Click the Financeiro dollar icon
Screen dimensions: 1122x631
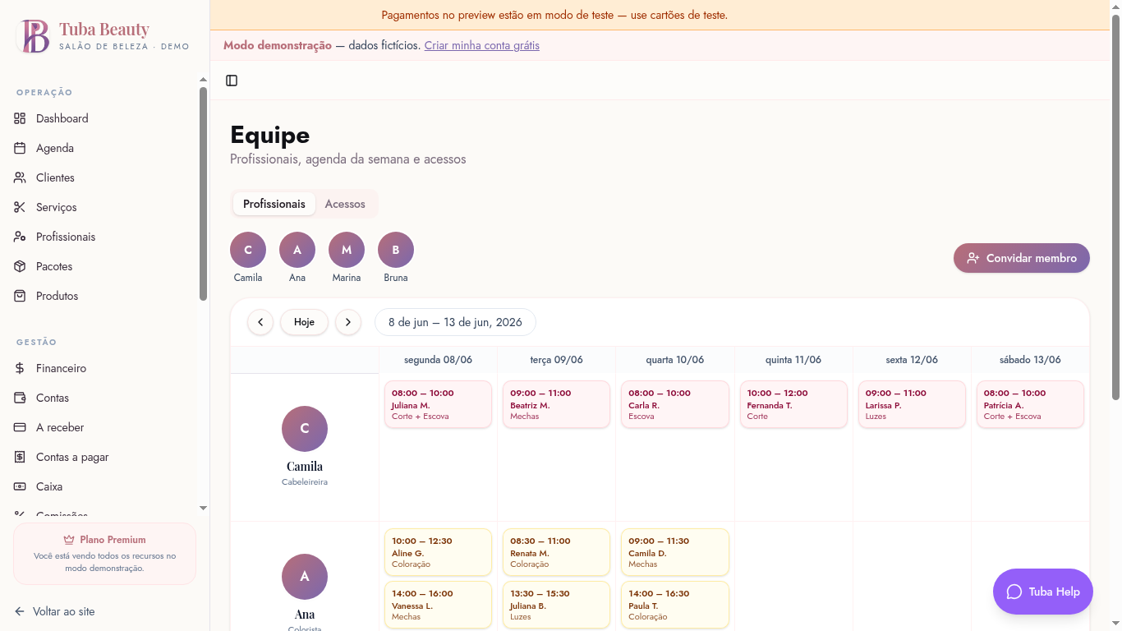20,368
